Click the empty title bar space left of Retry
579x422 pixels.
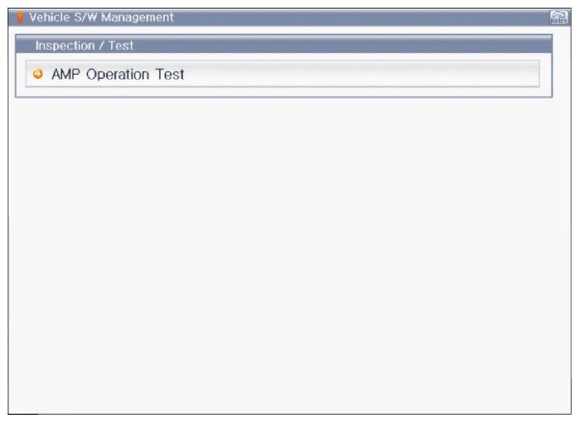point(362,17)
